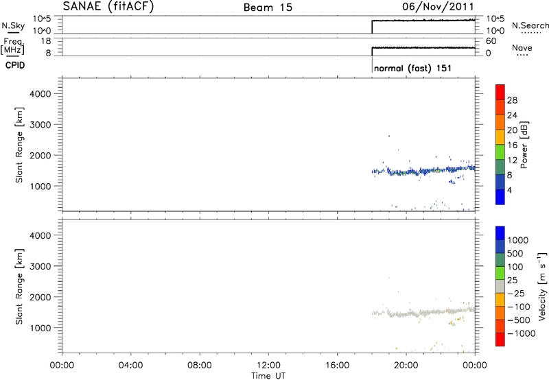Click the noise sky trace in top panel

(x=423, y=21)
